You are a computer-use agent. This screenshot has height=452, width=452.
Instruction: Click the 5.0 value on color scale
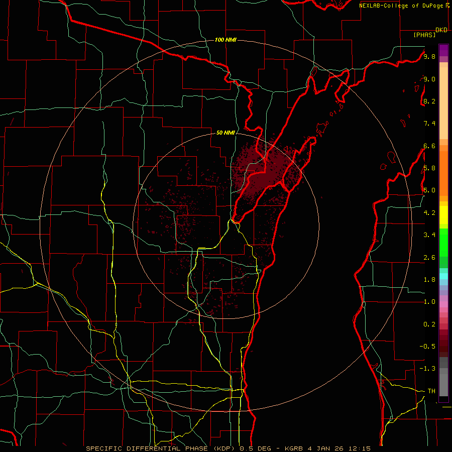pyautogui.click(x=429, y=190)
